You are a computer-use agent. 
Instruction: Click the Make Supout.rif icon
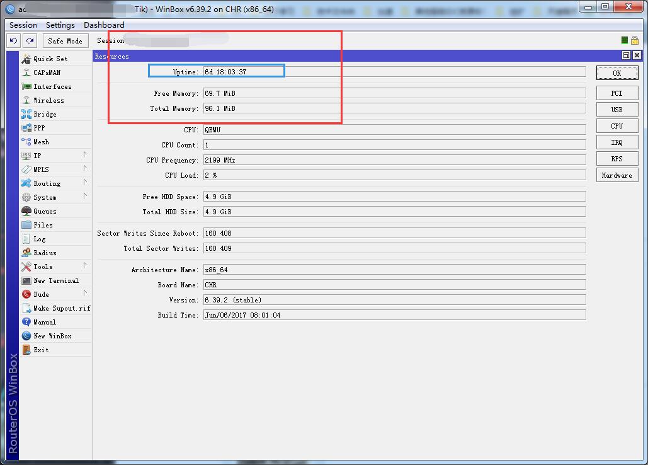point(26,308)
